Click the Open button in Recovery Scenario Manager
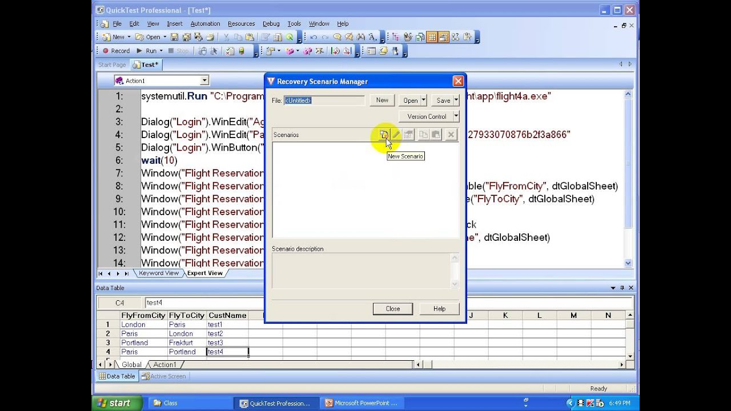This screenshot has height=411, width=731. click(410, 100)
